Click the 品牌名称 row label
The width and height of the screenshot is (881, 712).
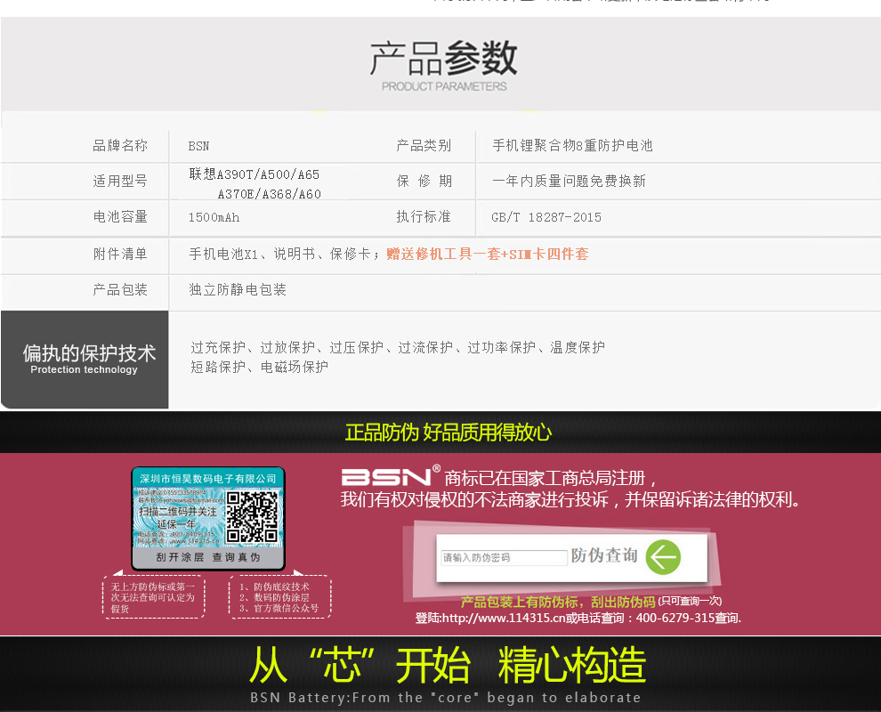[x=120, y=146]
